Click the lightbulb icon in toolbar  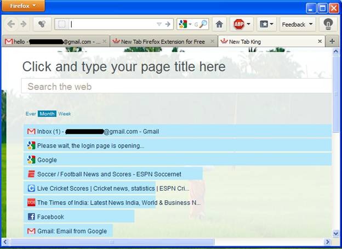328,24
